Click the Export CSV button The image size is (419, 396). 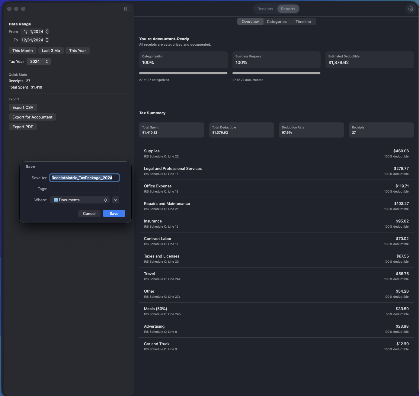click(x=23, y=107)
